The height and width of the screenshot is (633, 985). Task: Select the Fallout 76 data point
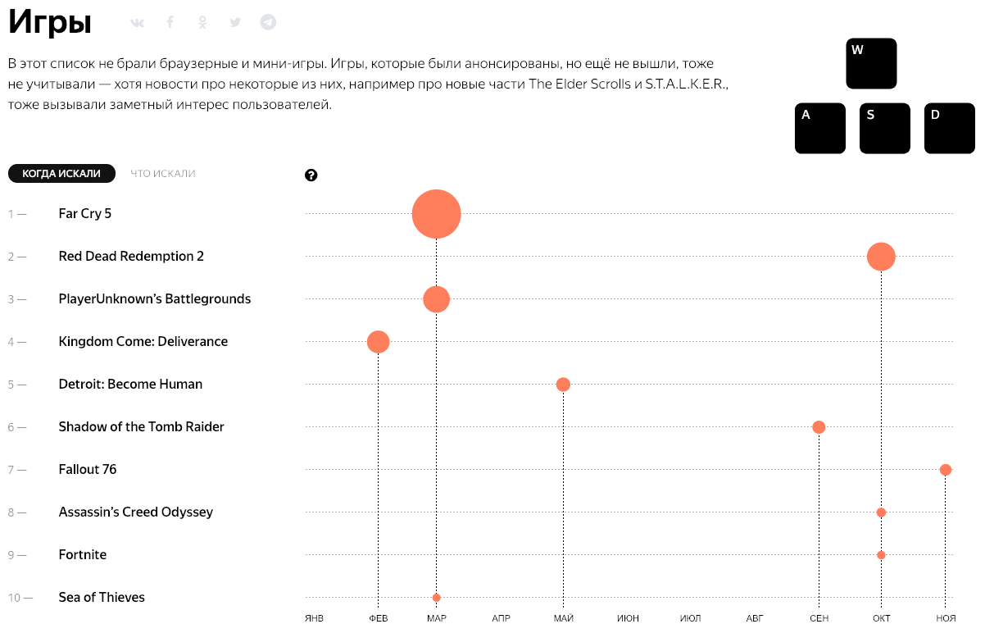pyautogui.click(x=945, y=470)
